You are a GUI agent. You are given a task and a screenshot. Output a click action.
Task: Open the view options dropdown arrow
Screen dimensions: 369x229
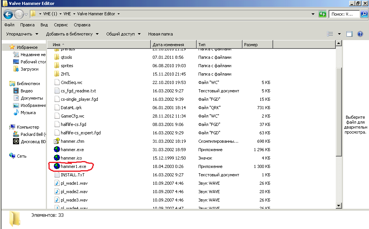[x=339, y=34]
